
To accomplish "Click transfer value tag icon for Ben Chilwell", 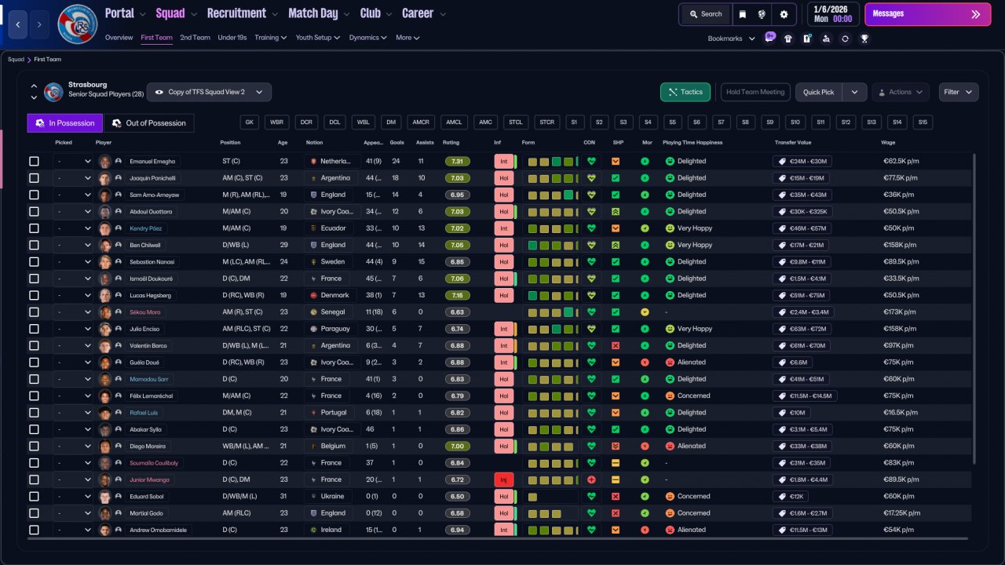I will coord(782,245).
